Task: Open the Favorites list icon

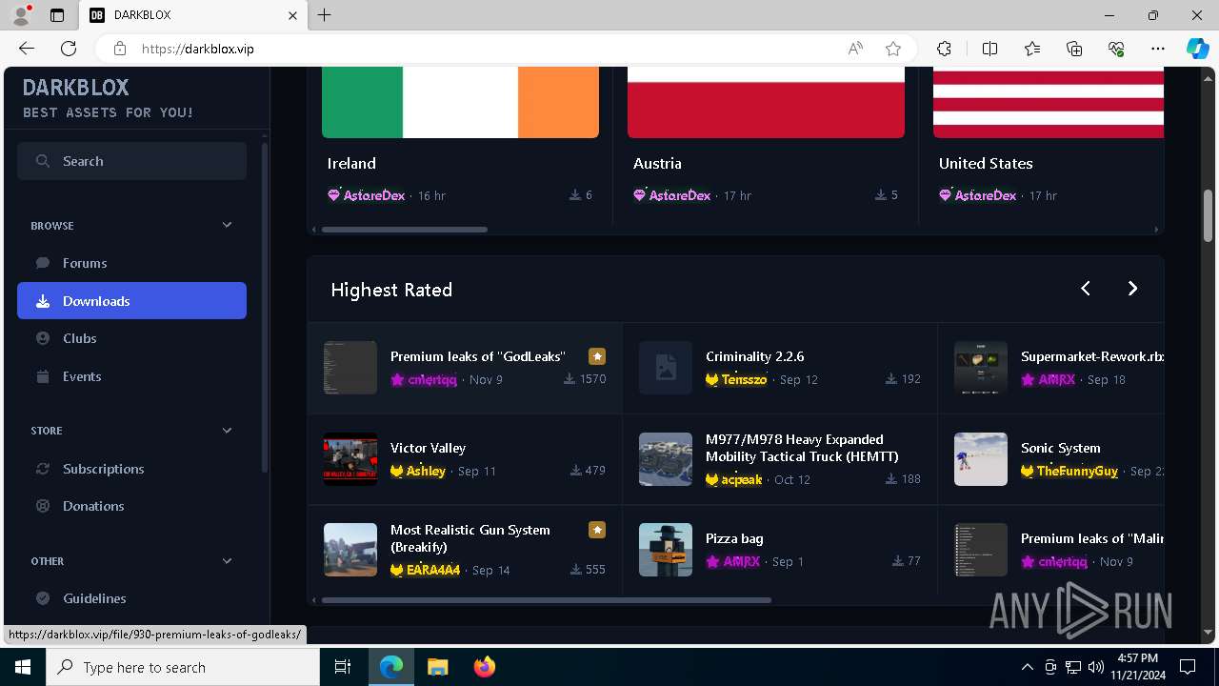Action: tap(1032, 49)
